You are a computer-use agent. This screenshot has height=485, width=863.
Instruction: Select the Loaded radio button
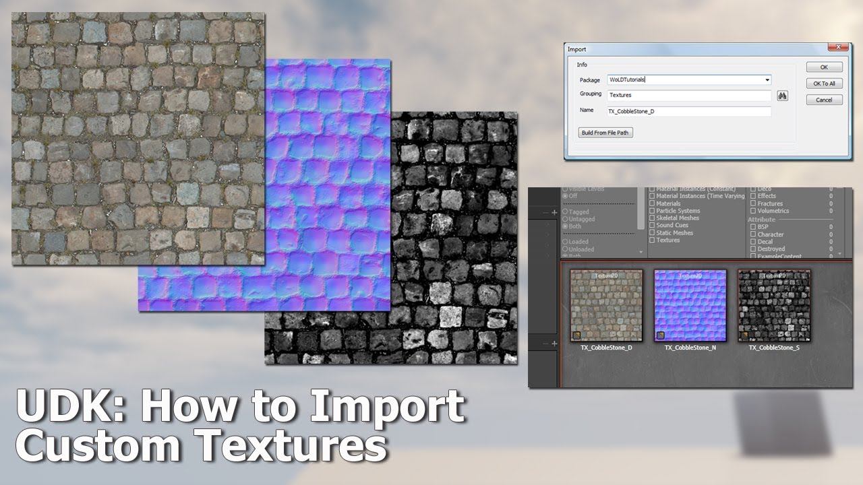[x=565, y=242]
